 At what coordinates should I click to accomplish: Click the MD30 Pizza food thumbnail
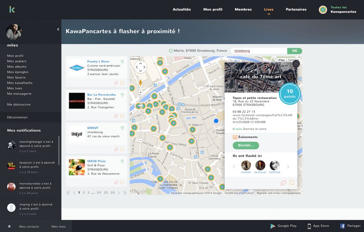[77, 167]
